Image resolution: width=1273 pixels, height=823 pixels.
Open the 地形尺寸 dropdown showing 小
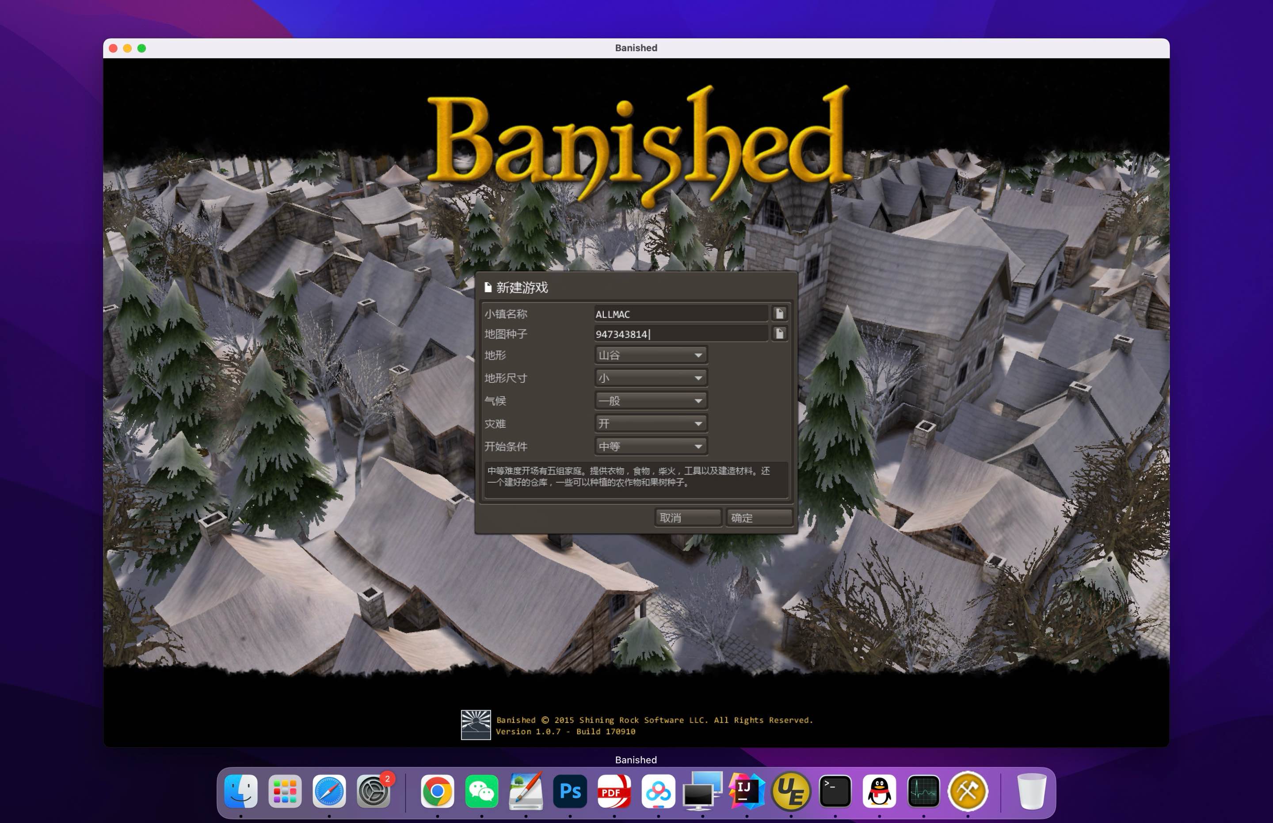click(651, 378)
